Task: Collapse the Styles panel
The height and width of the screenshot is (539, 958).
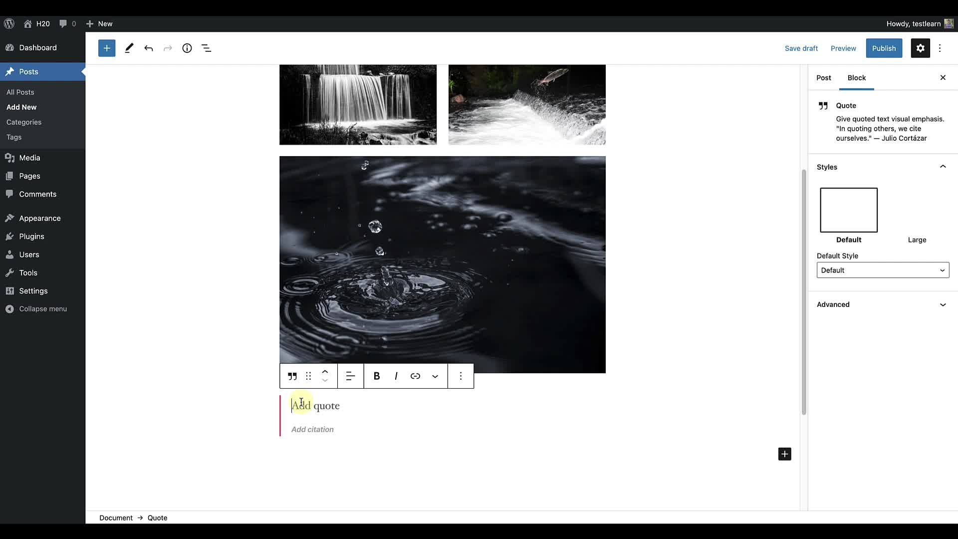Action: click(942, 167)
